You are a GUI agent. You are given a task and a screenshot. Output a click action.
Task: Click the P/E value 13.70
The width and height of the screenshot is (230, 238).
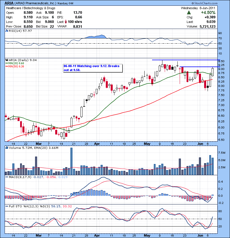78,13
